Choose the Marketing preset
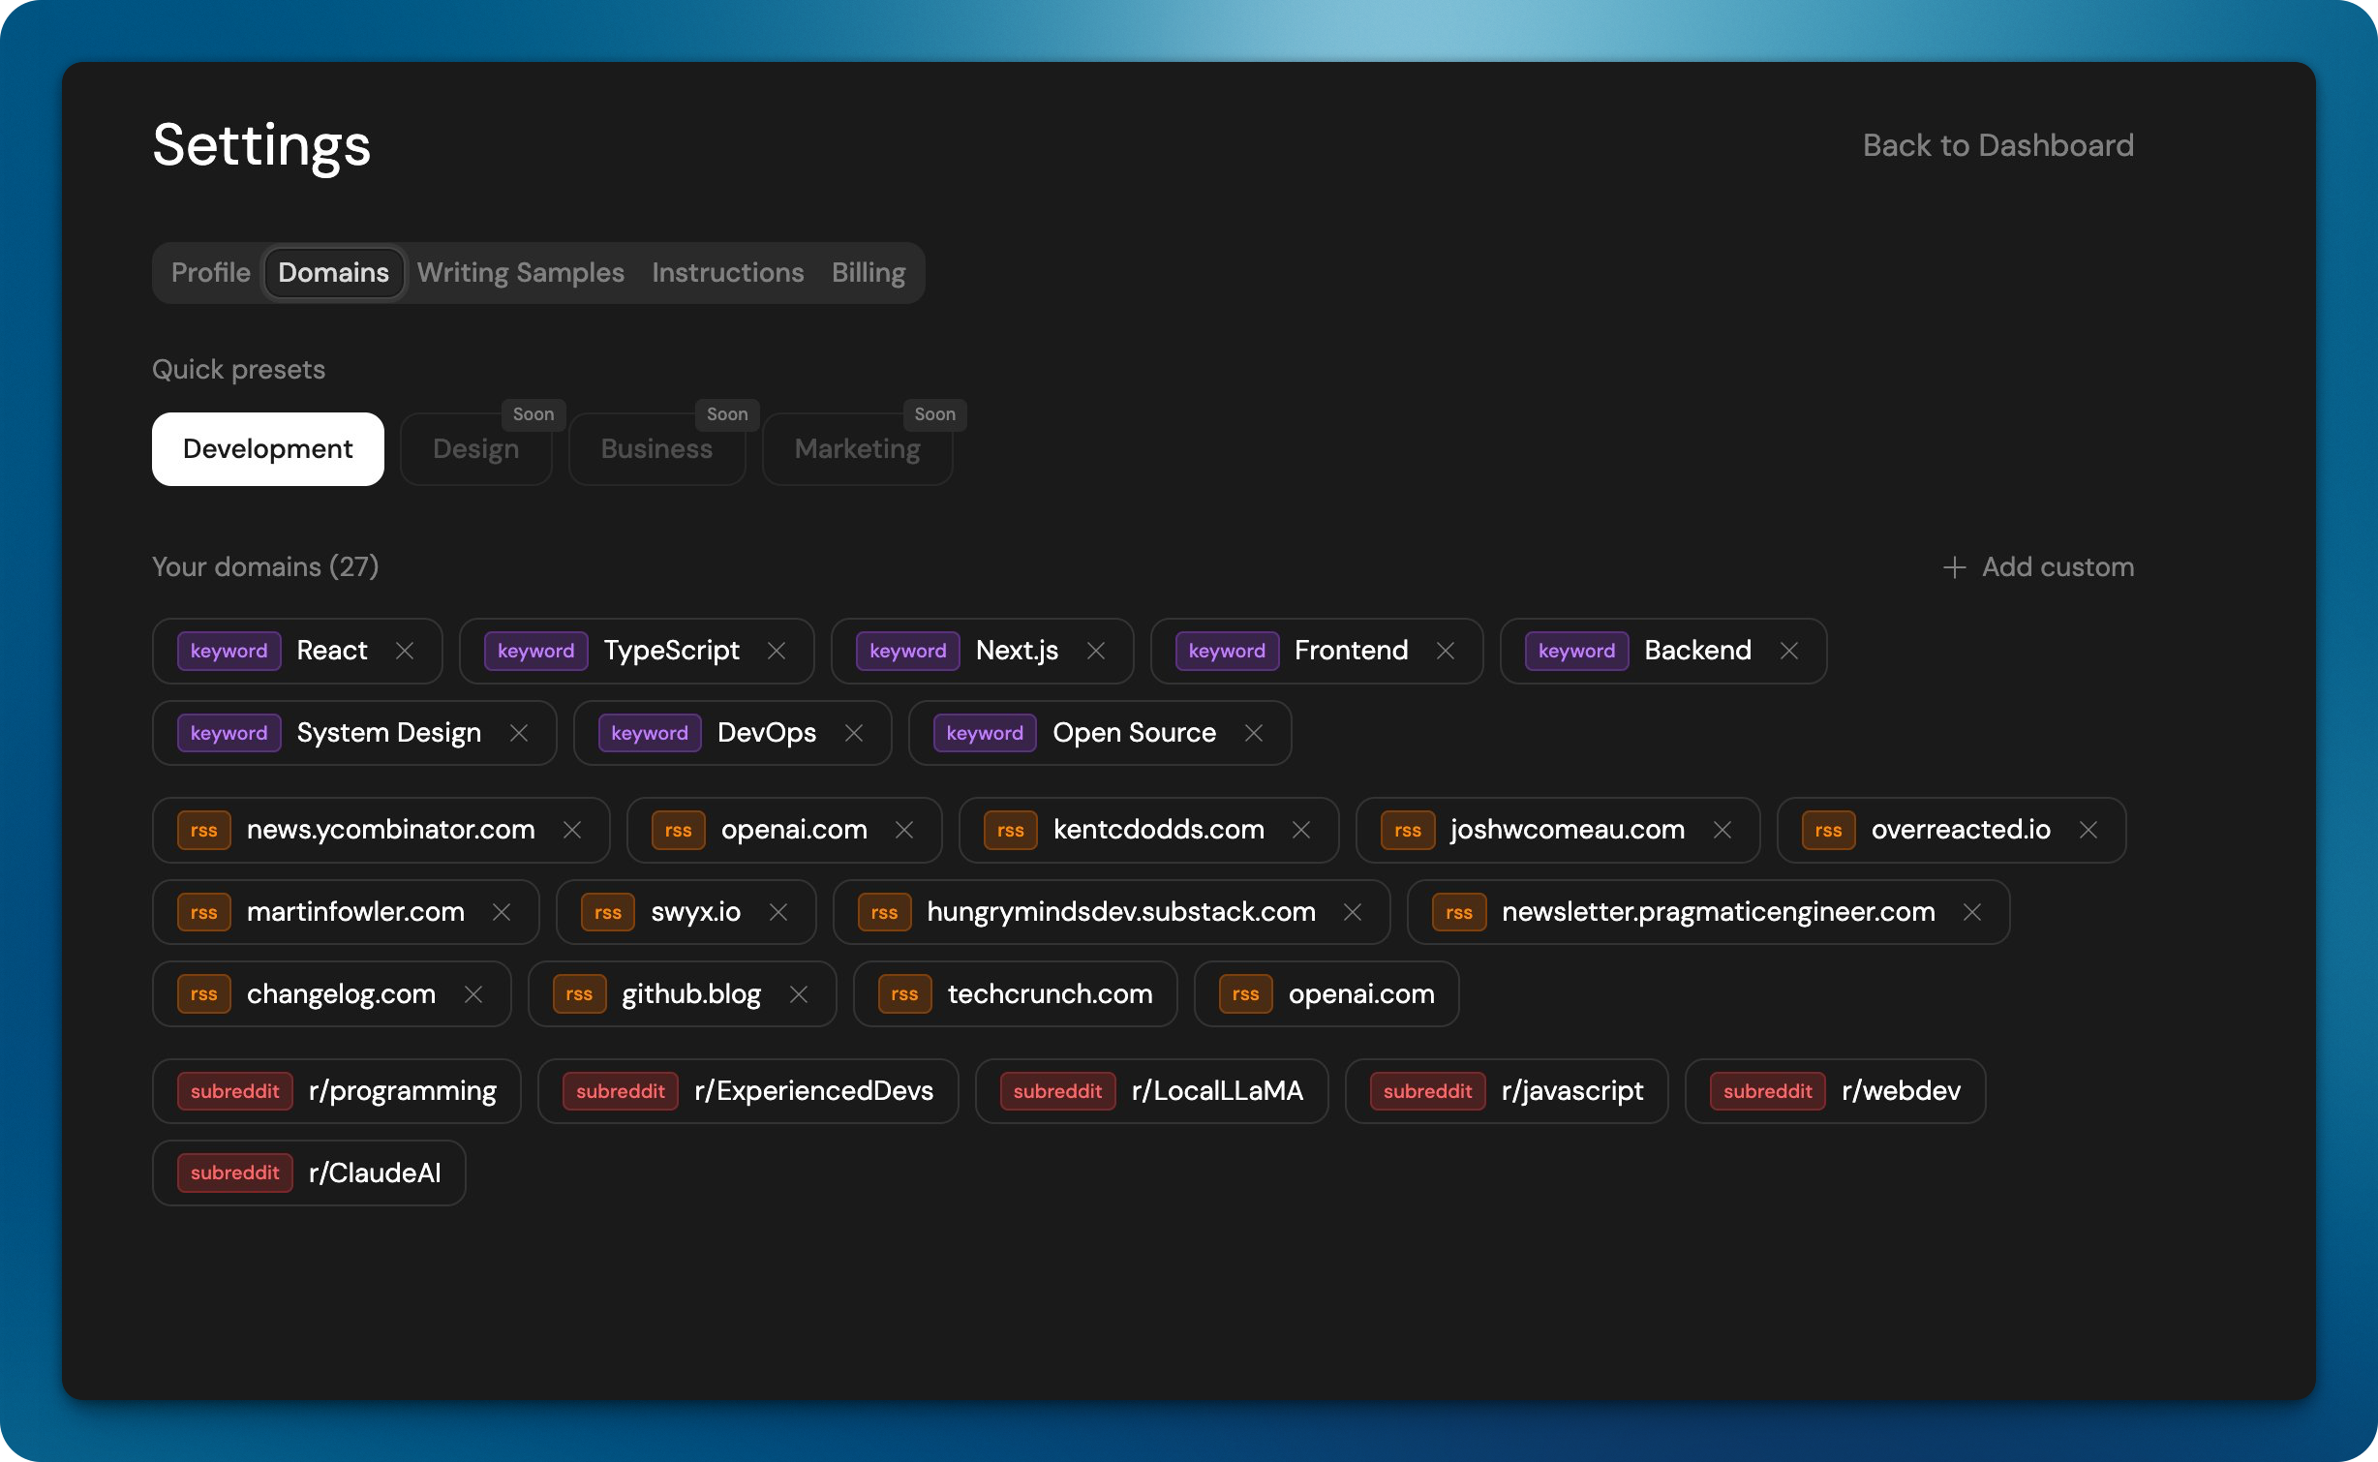 857,449
